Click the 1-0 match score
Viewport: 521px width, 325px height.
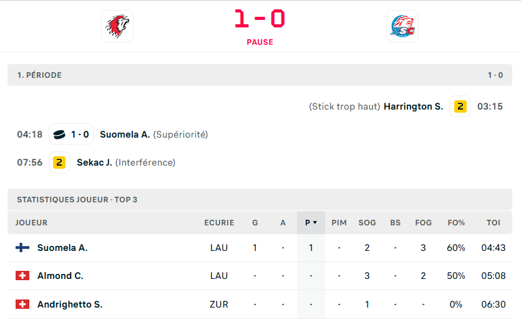[260, 19]
